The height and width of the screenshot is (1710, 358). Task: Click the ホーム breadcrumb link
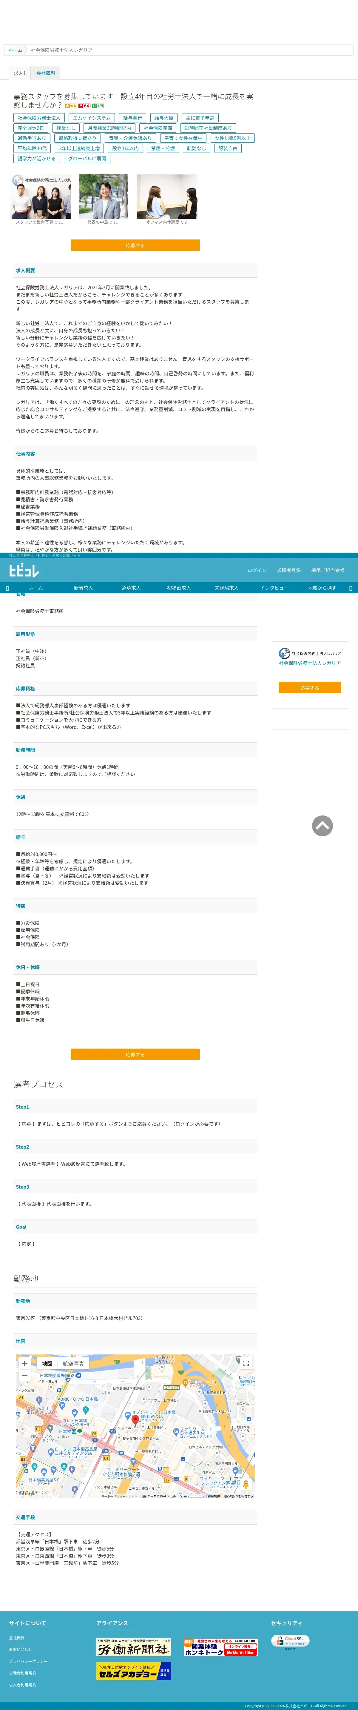(15, 50)
